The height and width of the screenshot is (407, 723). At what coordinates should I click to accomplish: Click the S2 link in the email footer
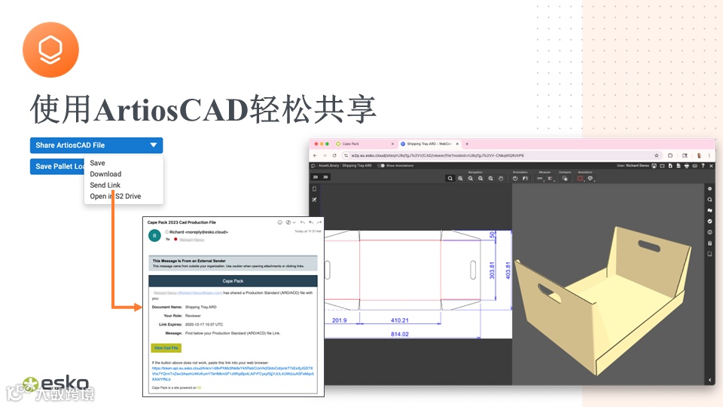(x=199, y=387)
